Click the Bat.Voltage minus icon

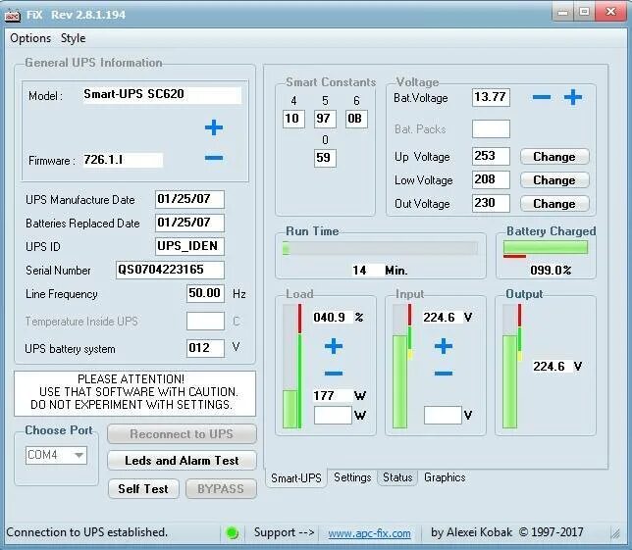click(x=542, y=97)
